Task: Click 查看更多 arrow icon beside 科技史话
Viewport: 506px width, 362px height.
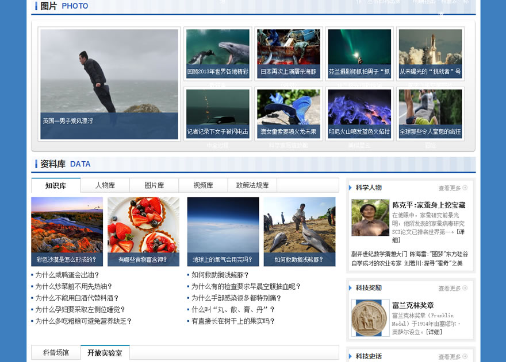Action: point(465,356)
